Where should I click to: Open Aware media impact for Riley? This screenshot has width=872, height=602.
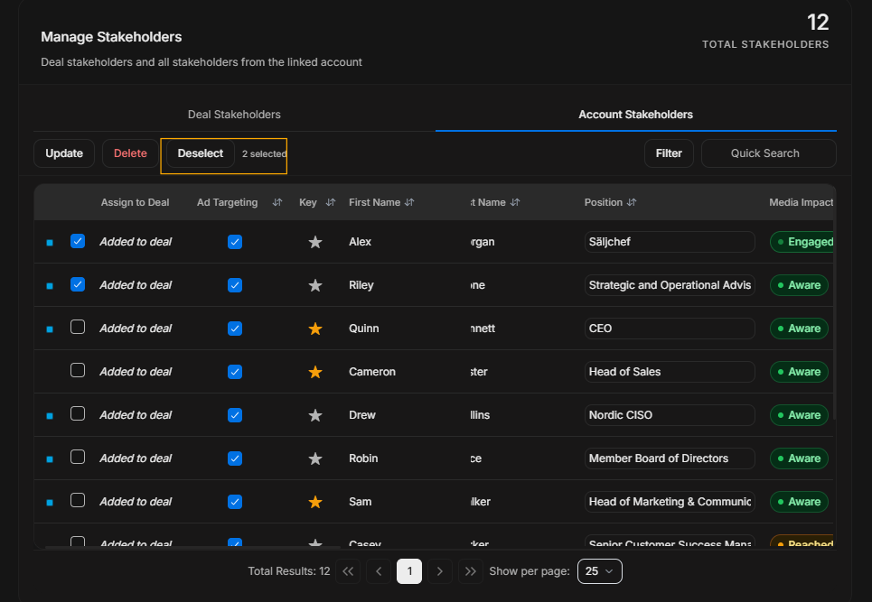[799, 285]
